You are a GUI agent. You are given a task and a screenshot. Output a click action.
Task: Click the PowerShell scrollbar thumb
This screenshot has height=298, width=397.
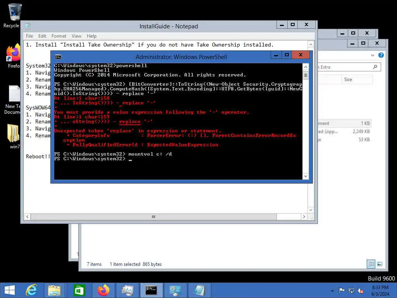306,75
